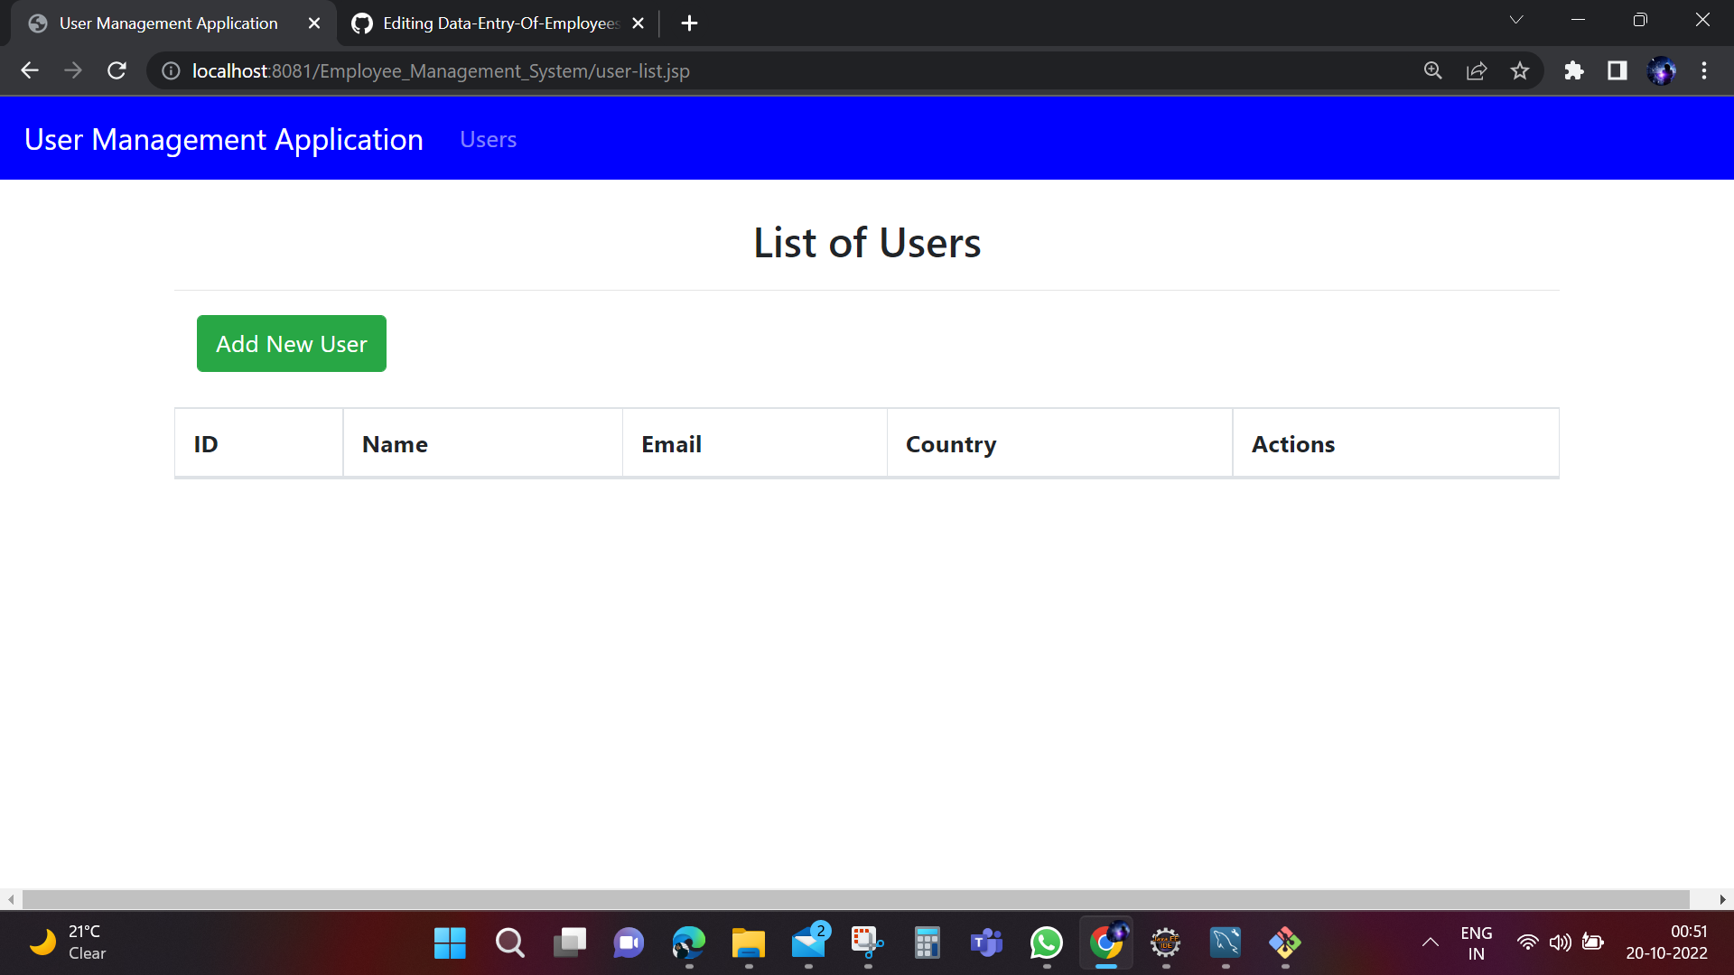Click the page zoom magnifier icon
This screenshot has height=975, width=1734.
coord(1433,70)
